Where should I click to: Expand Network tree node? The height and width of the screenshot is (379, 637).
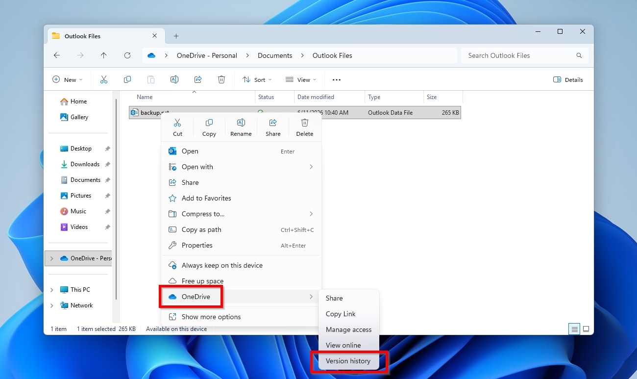coord(52,305)
